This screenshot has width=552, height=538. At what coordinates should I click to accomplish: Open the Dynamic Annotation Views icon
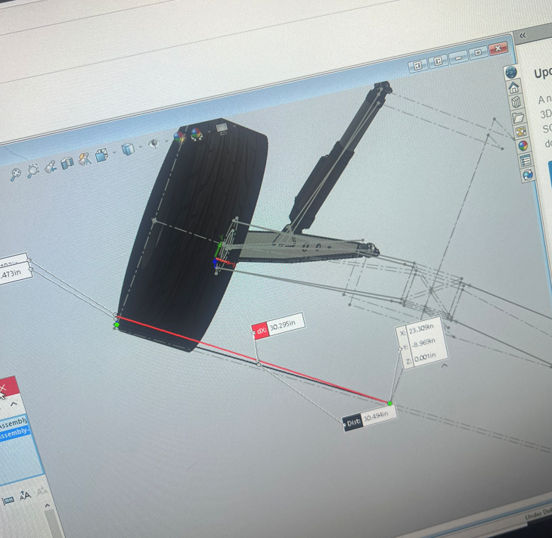(x=85, y=159)
